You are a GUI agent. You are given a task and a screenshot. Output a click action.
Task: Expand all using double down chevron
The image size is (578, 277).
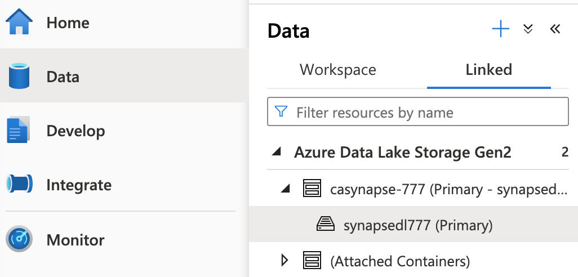pyautogui.click(x=528, y=30)
